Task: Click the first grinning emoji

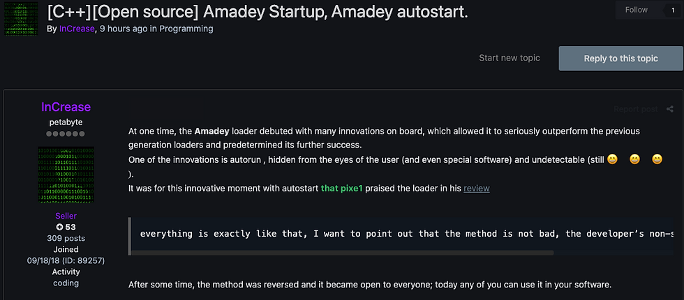Action: (x=613, y=159)
